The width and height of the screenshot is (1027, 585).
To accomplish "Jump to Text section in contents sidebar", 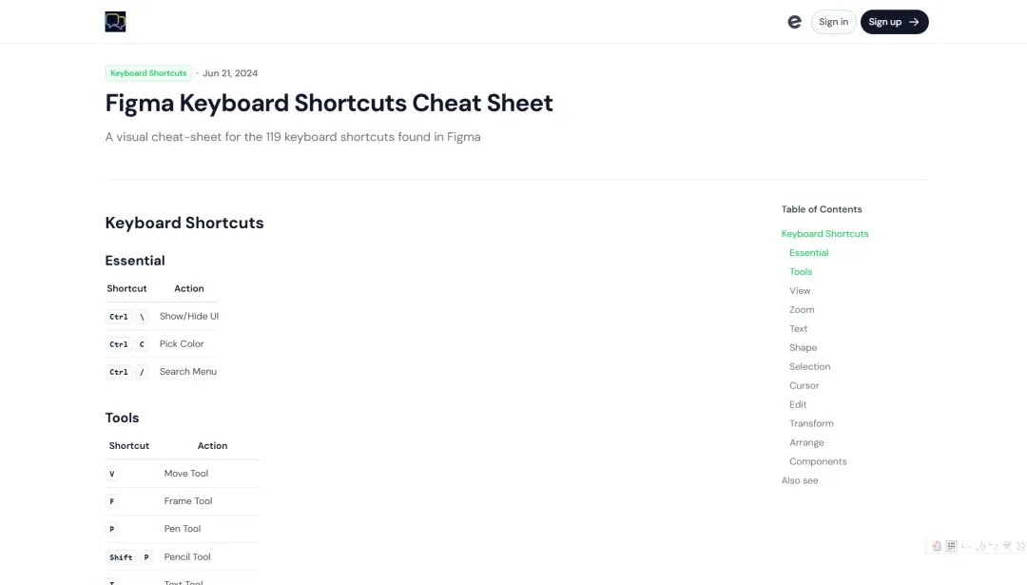I will [x=798, y=328].
